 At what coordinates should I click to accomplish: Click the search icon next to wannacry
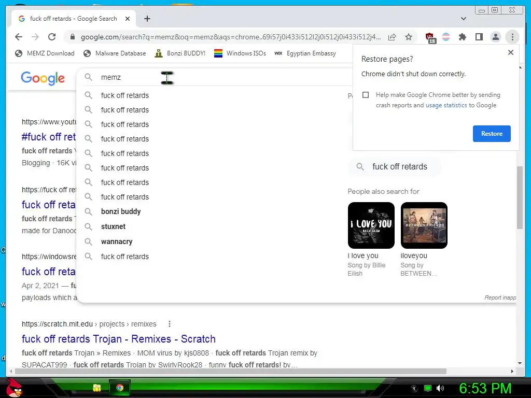click(88, 241)
